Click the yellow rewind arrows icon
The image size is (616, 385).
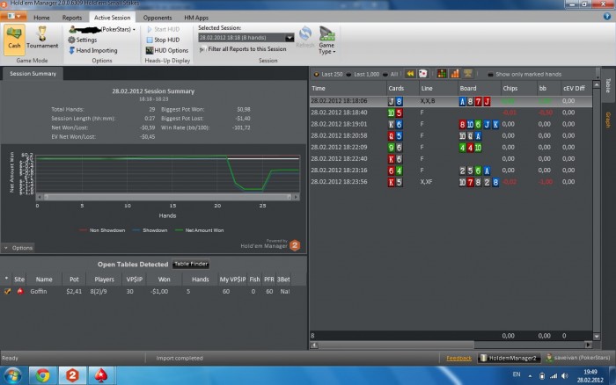pos(410,74)
